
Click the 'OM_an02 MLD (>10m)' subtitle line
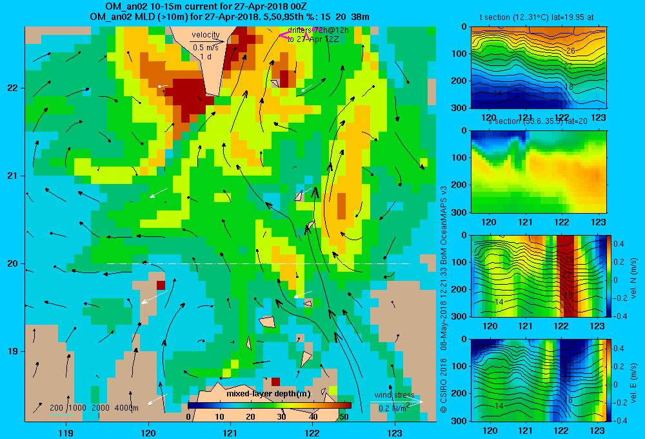tap(230, 17)
